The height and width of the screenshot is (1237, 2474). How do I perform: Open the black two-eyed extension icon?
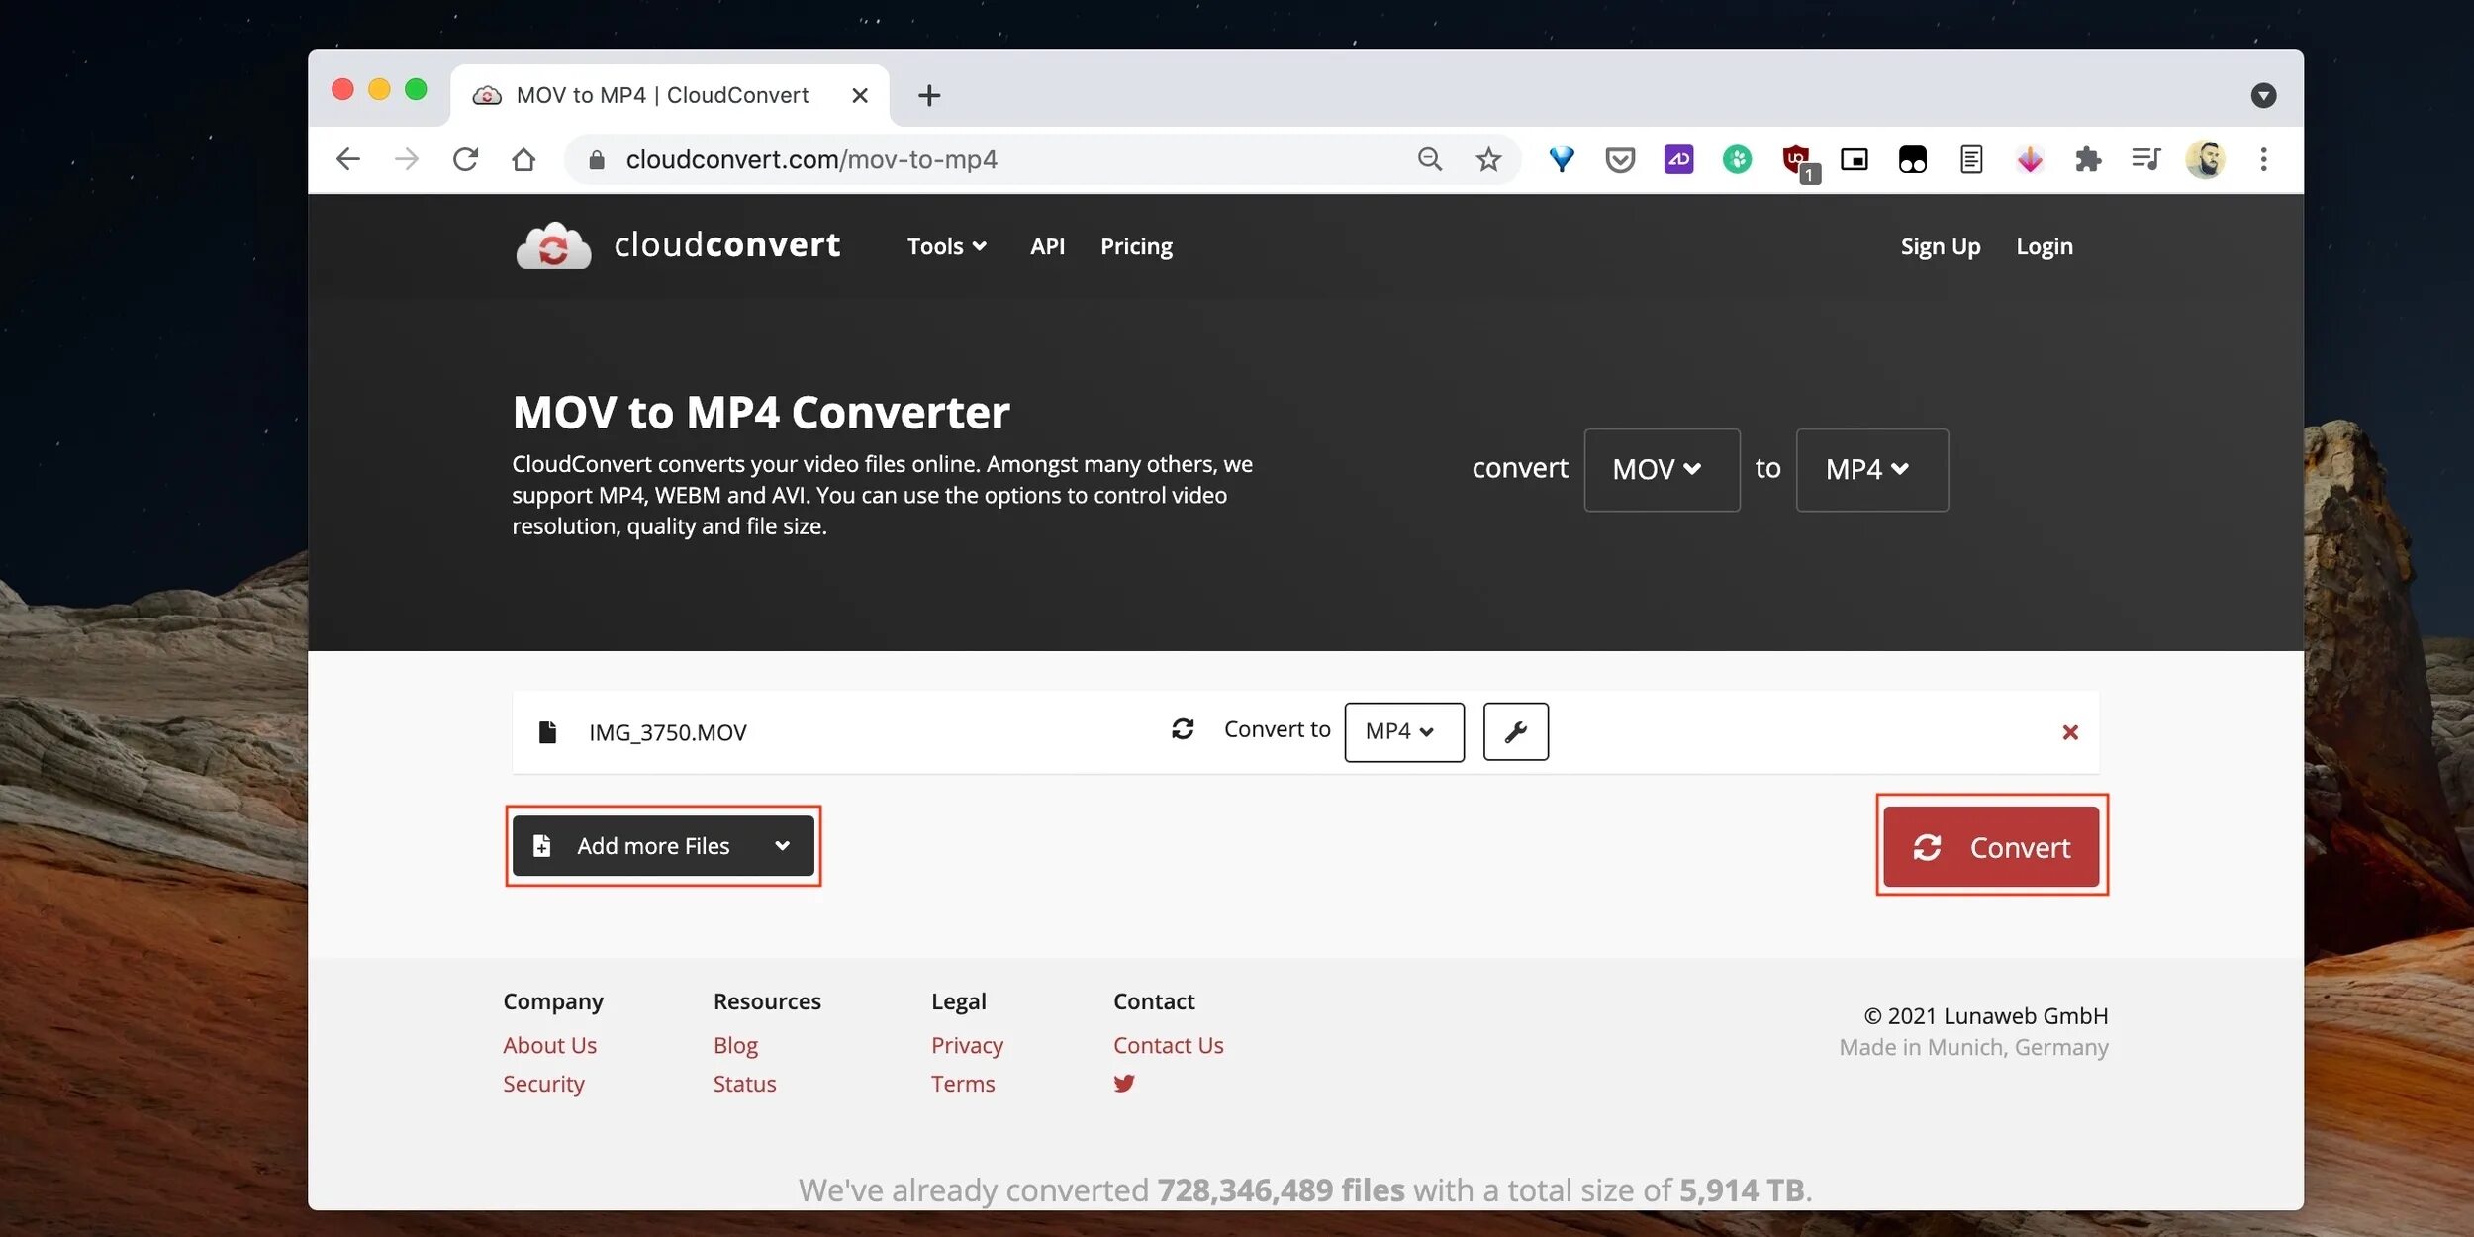click(x=1913, y=159)
